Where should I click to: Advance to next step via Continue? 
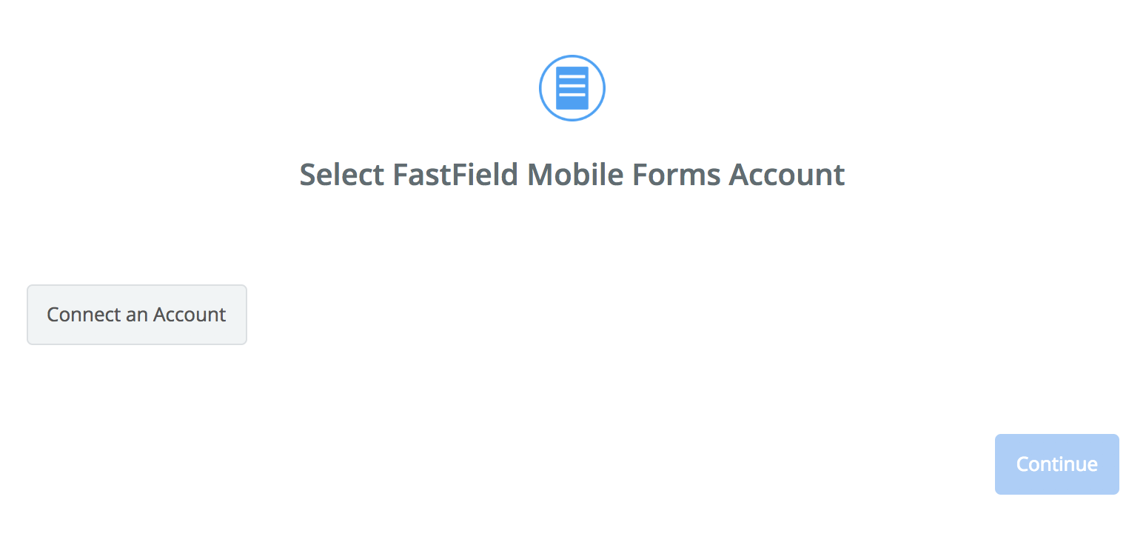(x=1056, y=464)
